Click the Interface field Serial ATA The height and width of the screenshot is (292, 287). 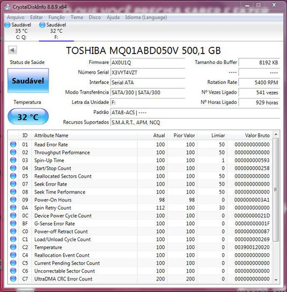tap(148, 83)
